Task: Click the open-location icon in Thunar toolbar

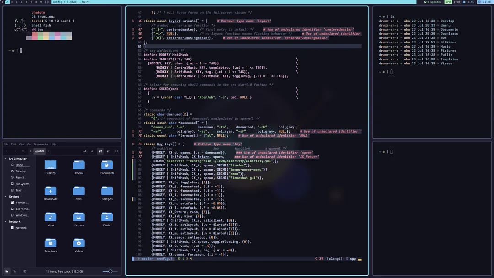Action: point(84,151)
